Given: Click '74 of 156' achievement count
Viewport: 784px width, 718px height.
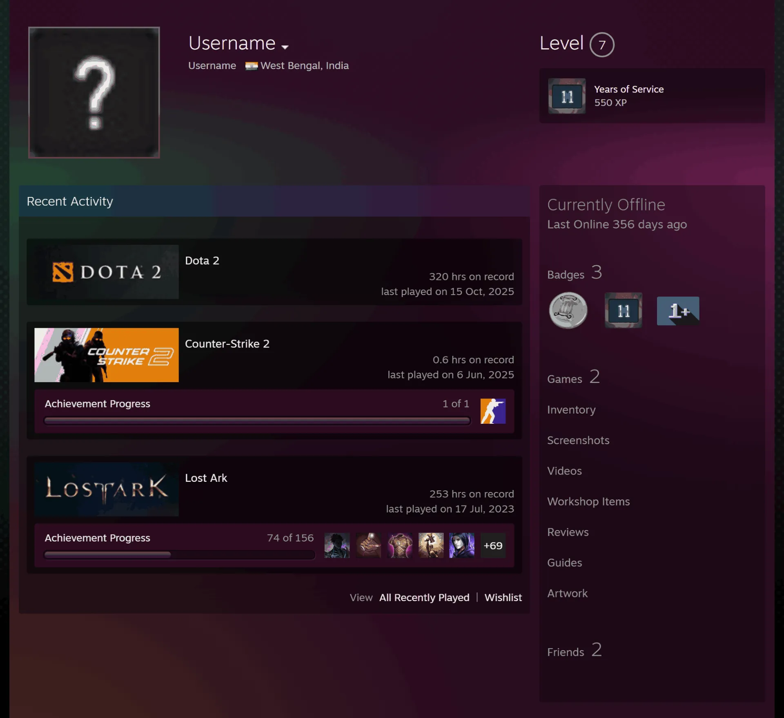Looking at the screenshot, I should click(x=290, y=538).
